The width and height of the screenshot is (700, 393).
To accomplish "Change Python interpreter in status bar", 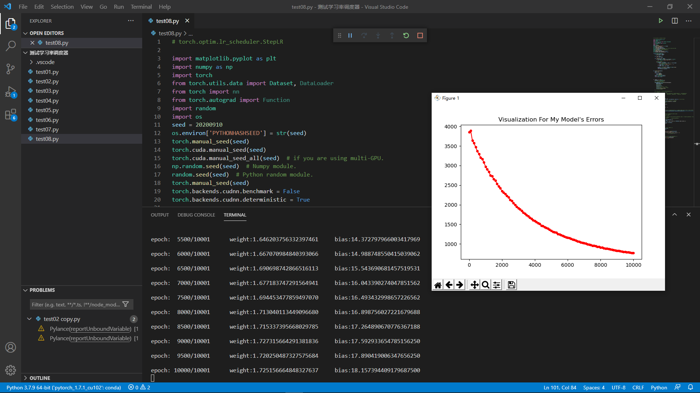I will click(62, 388).
